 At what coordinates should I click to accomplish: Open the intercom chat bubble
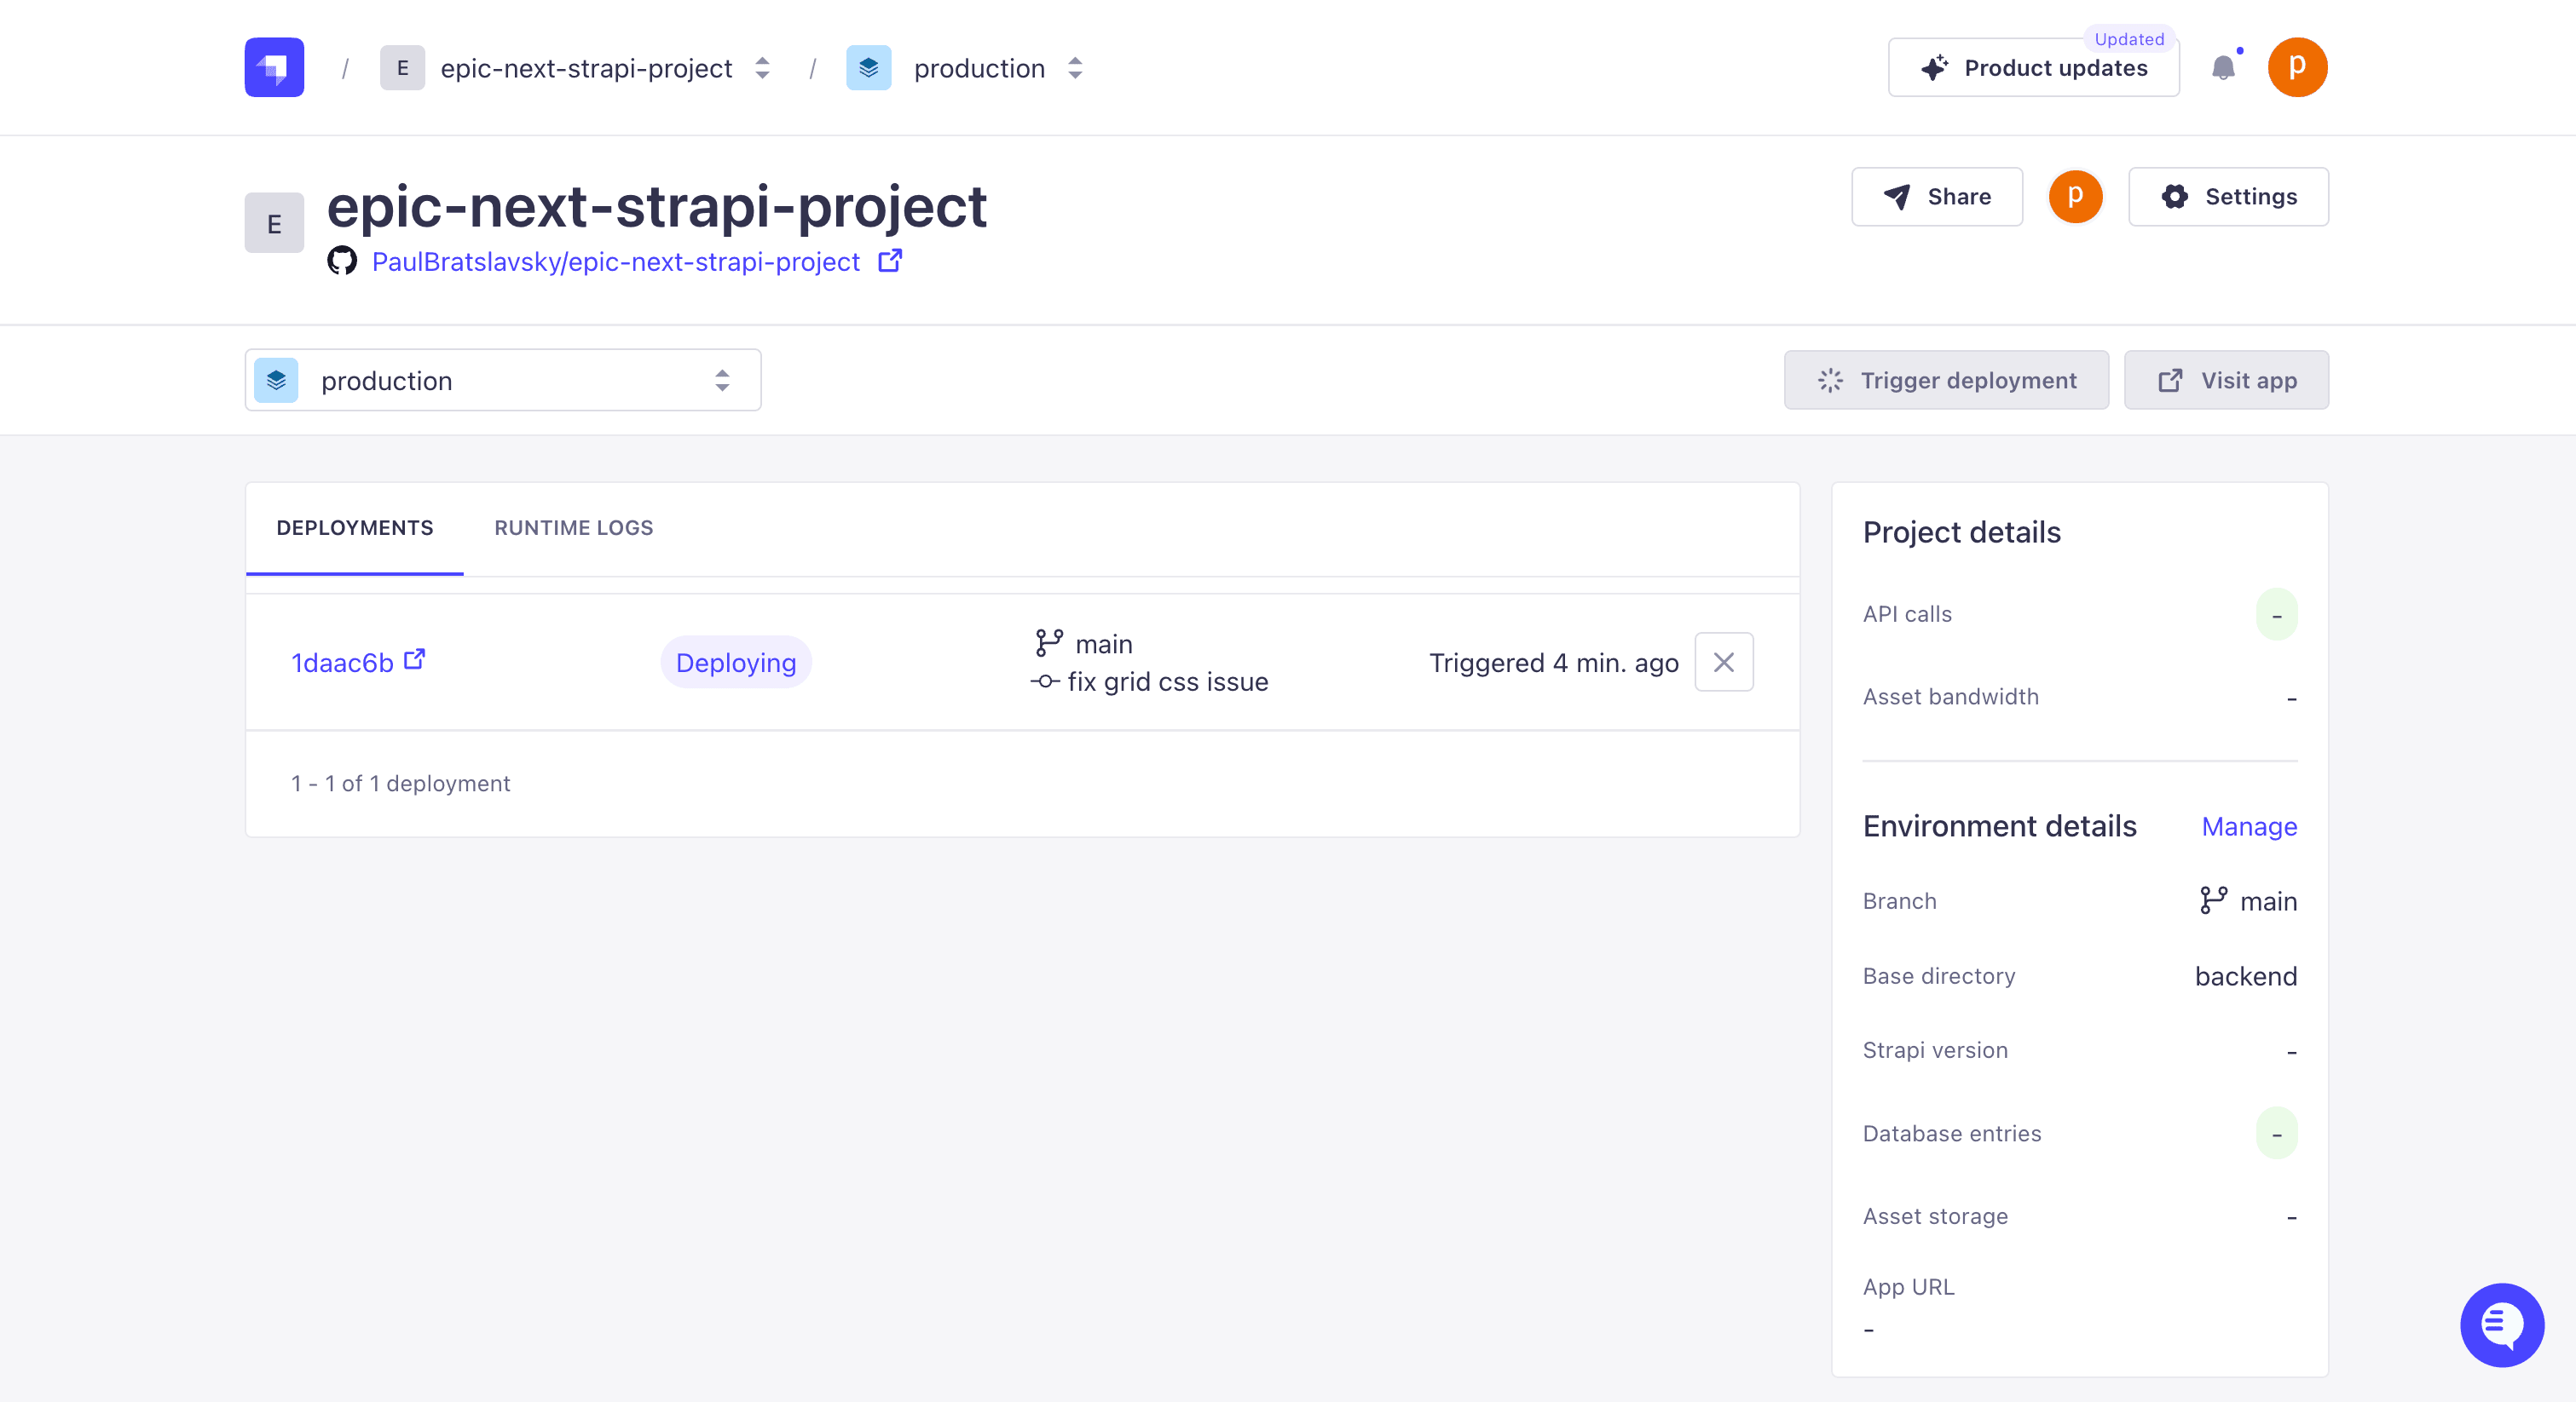(2502, 1324)
